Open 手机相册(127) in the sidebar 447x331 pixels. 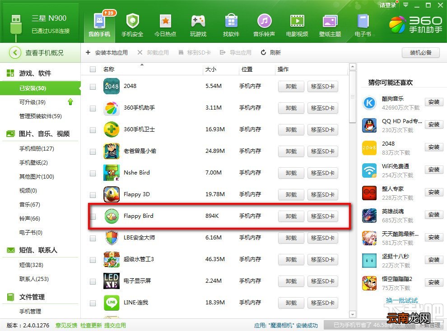pos(37,148)
